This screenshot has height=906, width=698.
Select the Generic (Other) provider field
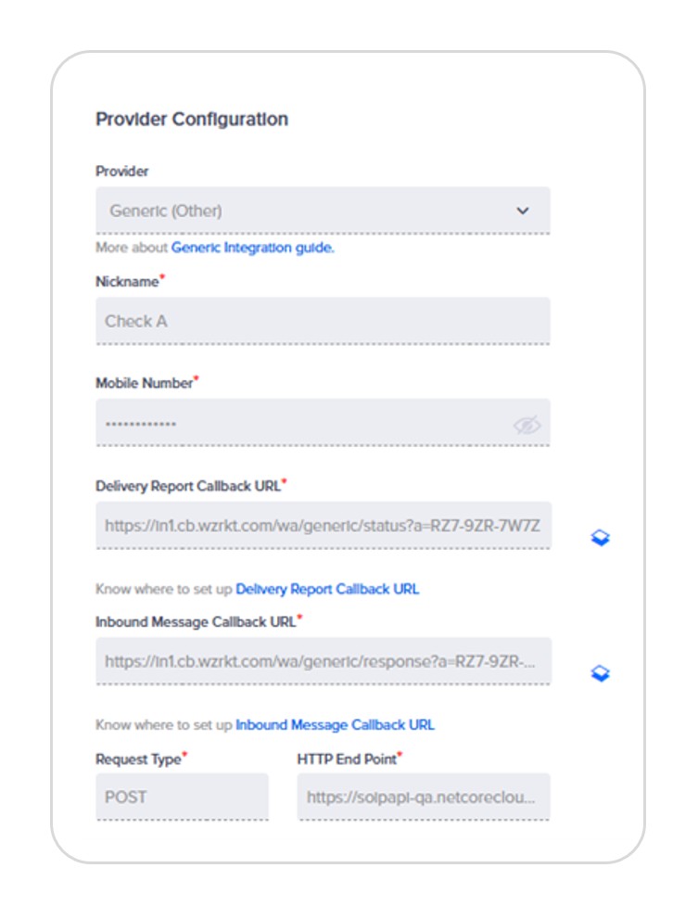pos(323,211)
